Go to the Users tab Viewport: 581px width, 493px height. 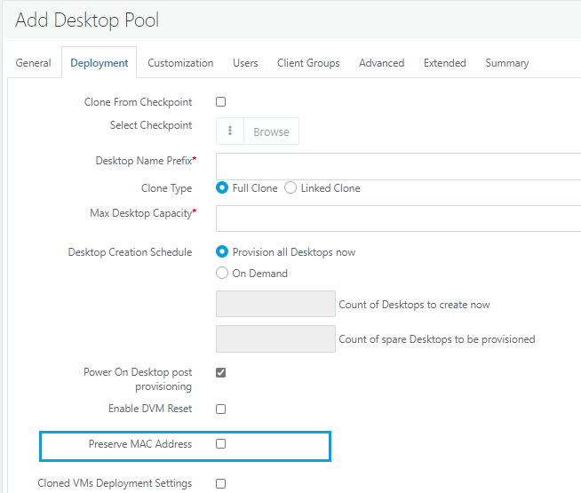245,63
